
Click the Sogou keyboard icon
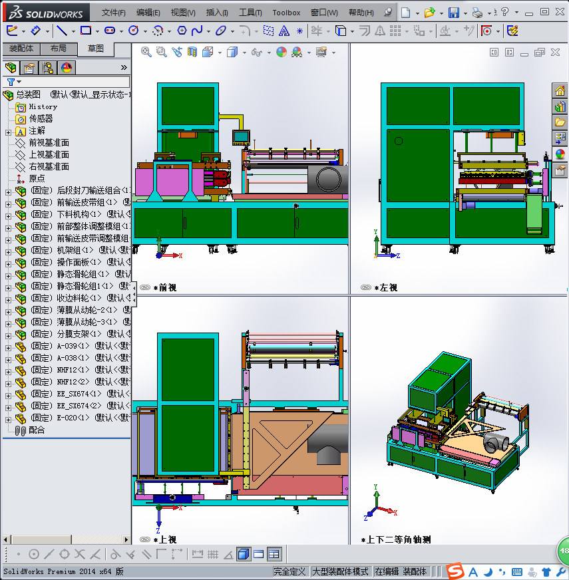point(517,572)
